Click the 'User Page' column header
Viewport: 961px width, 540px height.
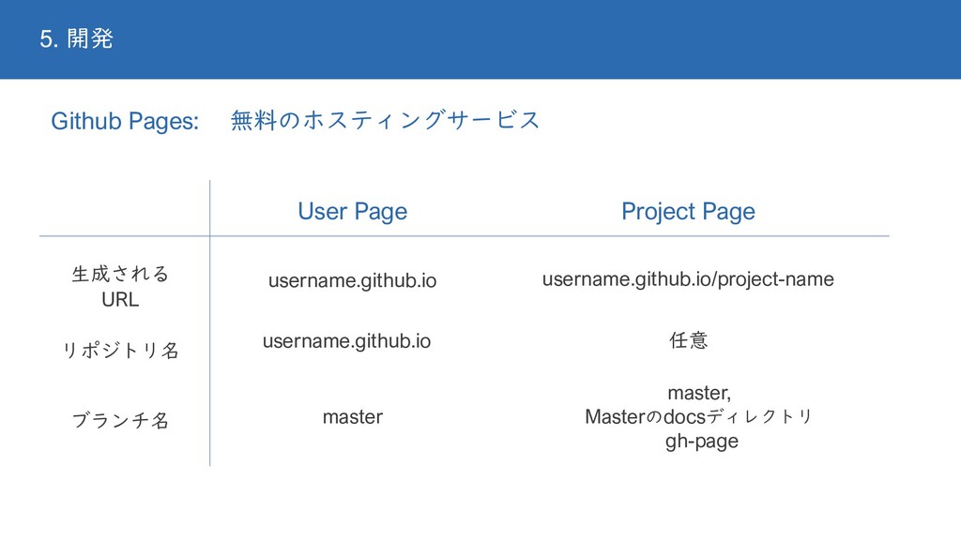(353, 212)
